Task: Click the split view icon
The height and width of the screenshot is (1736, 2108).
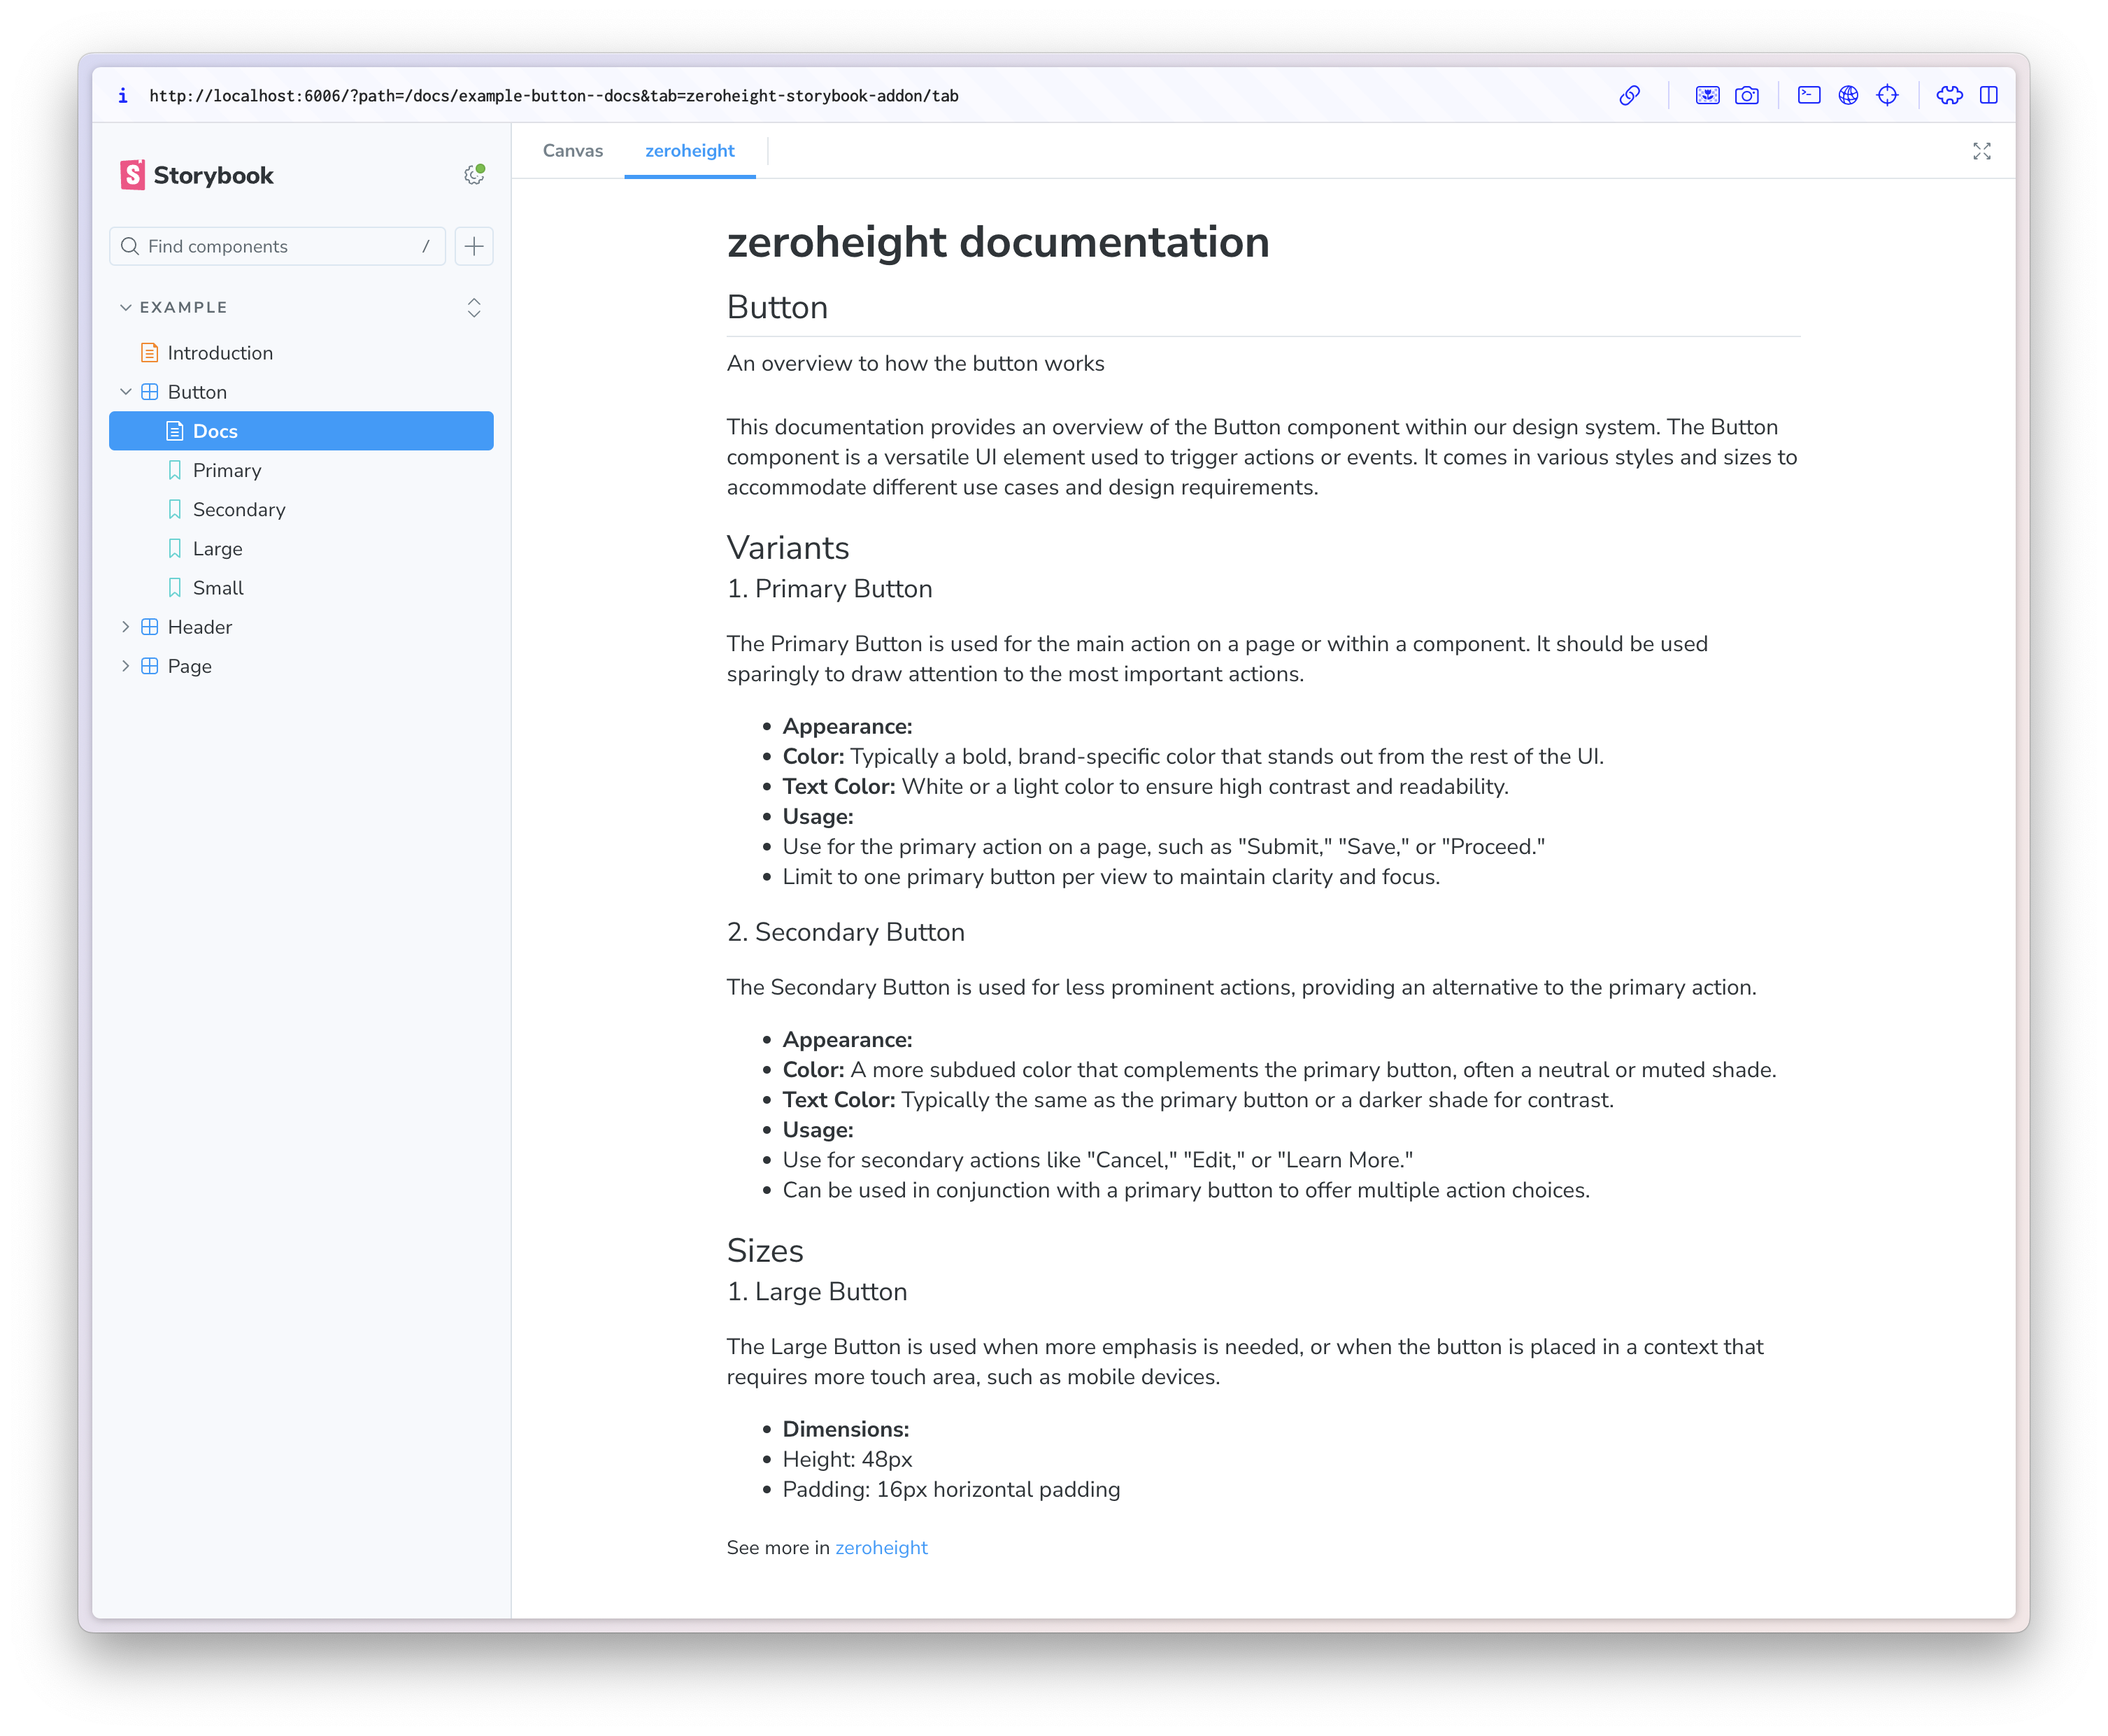Action: click(x=1989, y=95)
